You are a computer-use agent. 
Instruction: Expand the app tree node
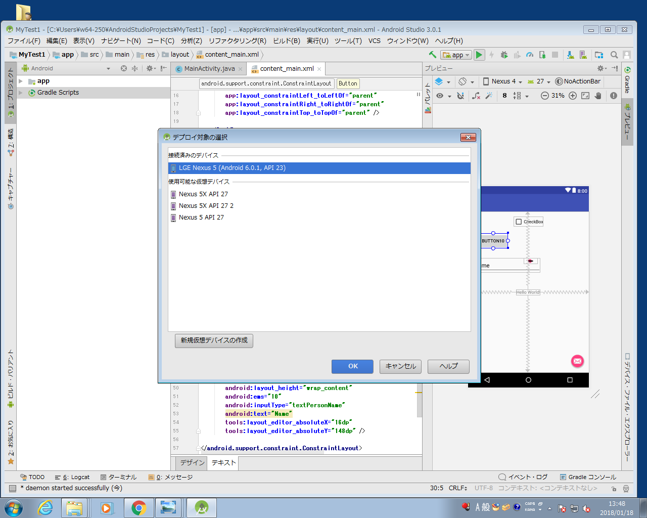tap(21, 81)
